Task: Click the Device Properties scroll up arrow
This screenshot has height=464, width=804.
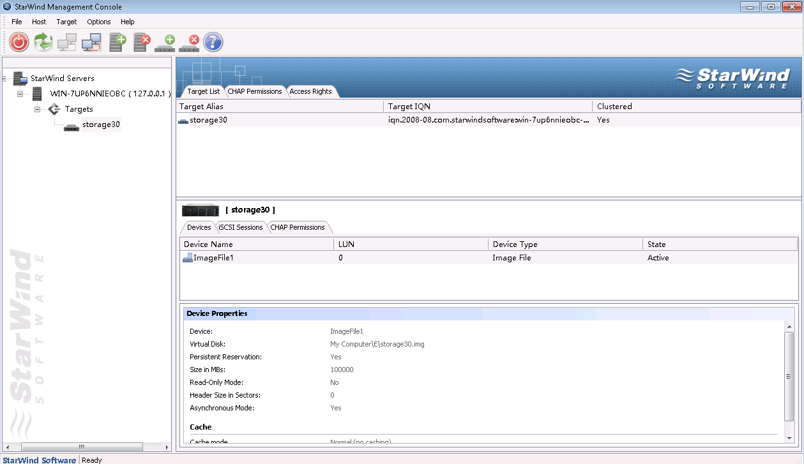Action: (789, 326)
